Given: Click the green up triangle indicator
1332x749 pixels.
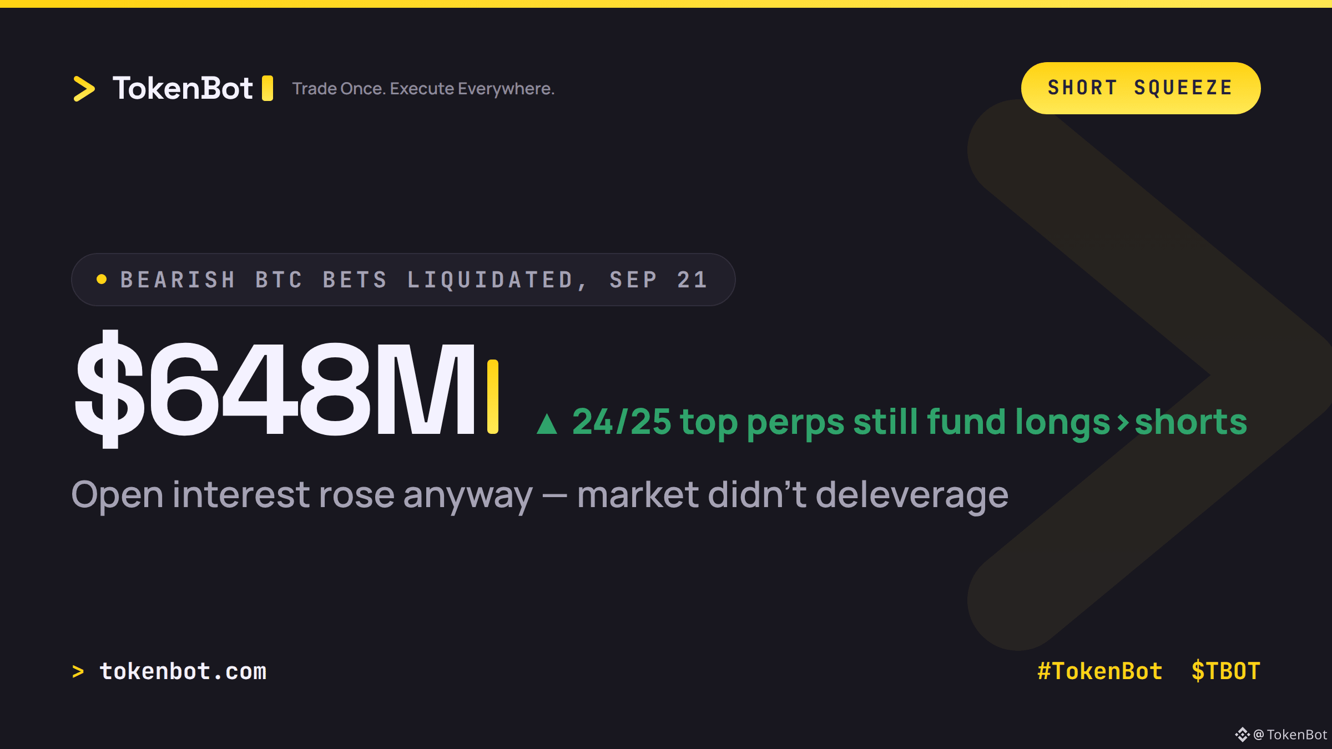Looking at the screenshot, I should 547,424.
